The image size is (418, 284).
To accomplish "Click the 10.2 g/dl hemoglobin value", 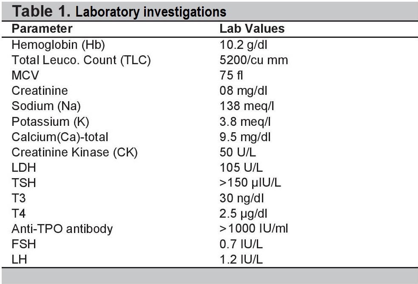I will (x=243, y=45).
